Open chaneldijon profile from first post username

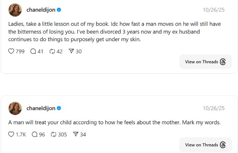tap(41, 10)
